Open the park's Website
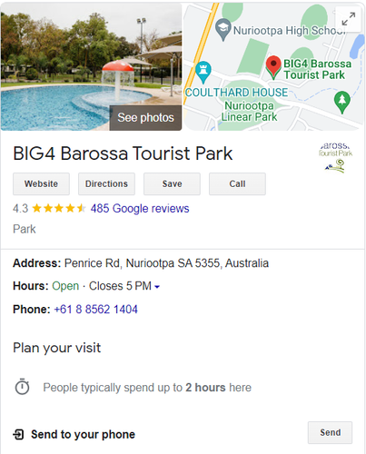Viewport: 366px width, 454px height. (x=41, y=183)
